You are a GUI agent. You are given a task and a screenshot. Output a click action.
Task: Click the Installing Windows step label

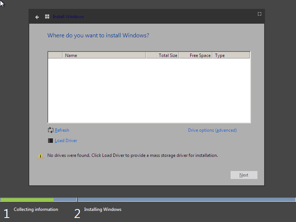click(x=103, y=209)
